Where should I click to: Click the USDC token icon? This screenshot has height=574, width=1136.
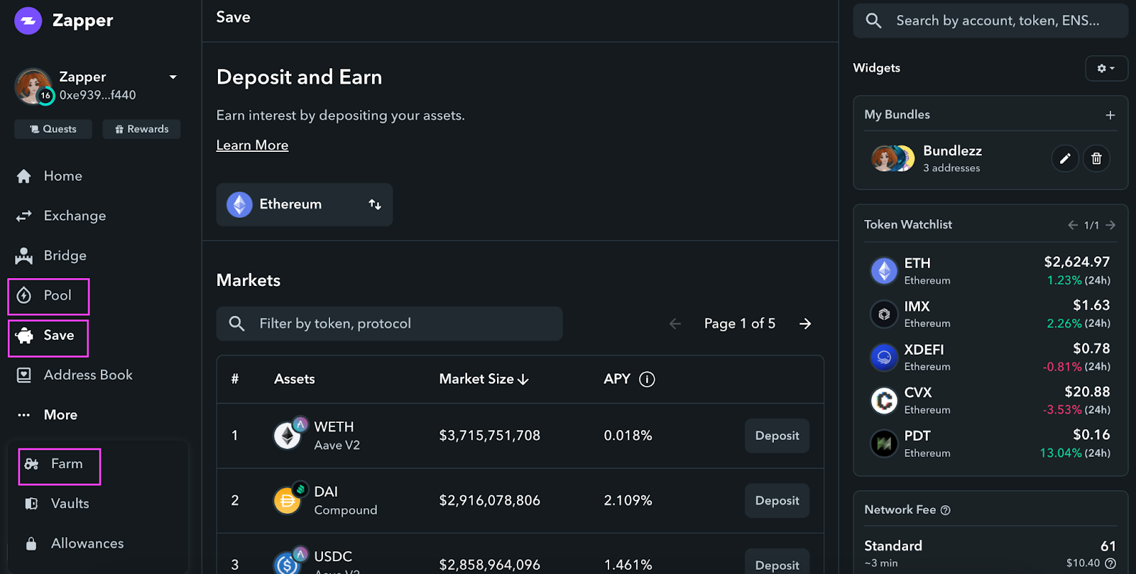pyautogui.click(x=288, y=563)
